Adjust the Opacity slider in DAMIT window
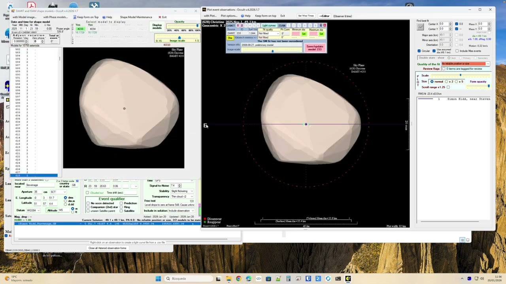This screenshot has height=284, width=506. [x=183, y=26]
